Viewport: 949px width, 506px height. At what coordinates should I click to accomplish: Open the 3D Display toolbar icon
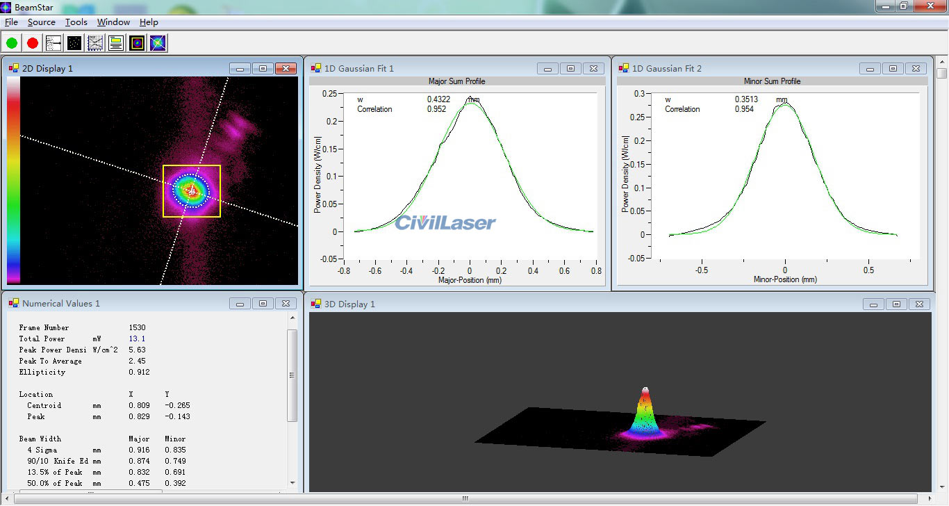pyautogui.click(x=157, y=42)
